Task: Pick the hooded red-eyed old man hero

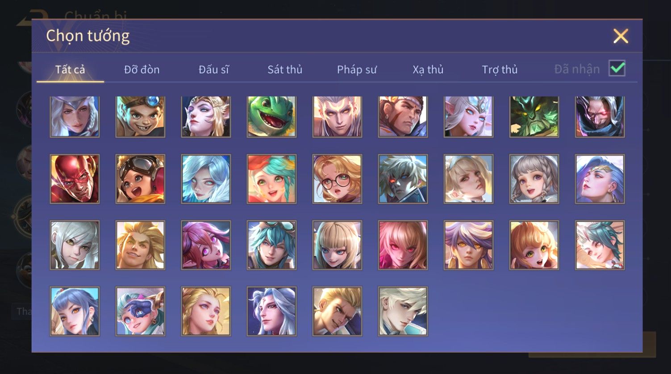Action: coord(600,116)
